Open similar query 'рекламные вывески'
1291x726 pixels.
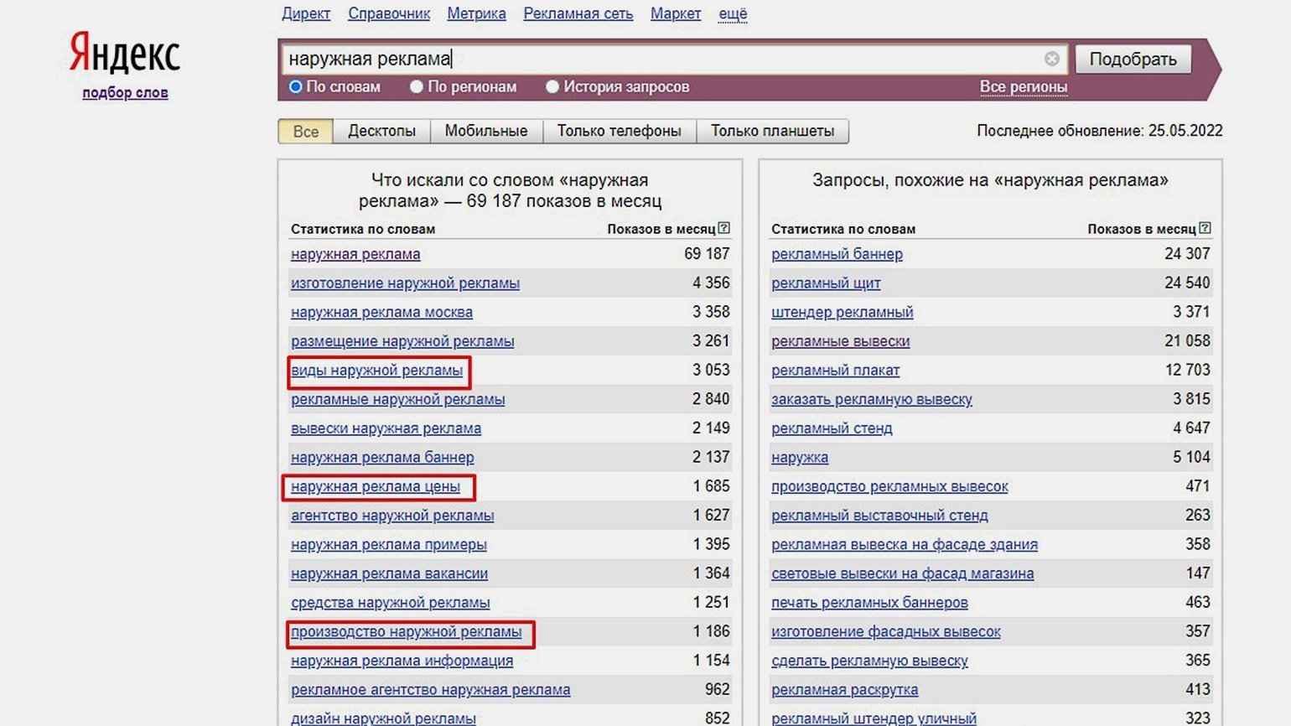(840, 341)
